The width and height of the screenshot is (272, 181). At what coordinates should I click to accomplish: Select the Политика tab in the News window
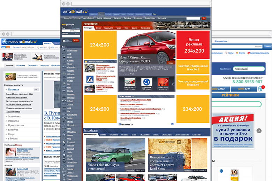pyautogui.click(x=21, y=65)
